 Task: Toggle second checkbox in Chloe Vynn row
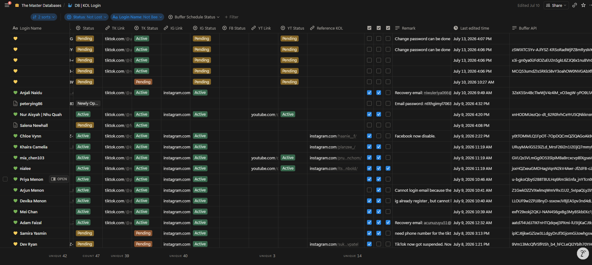pyautogui.click(x=379, y=136)
